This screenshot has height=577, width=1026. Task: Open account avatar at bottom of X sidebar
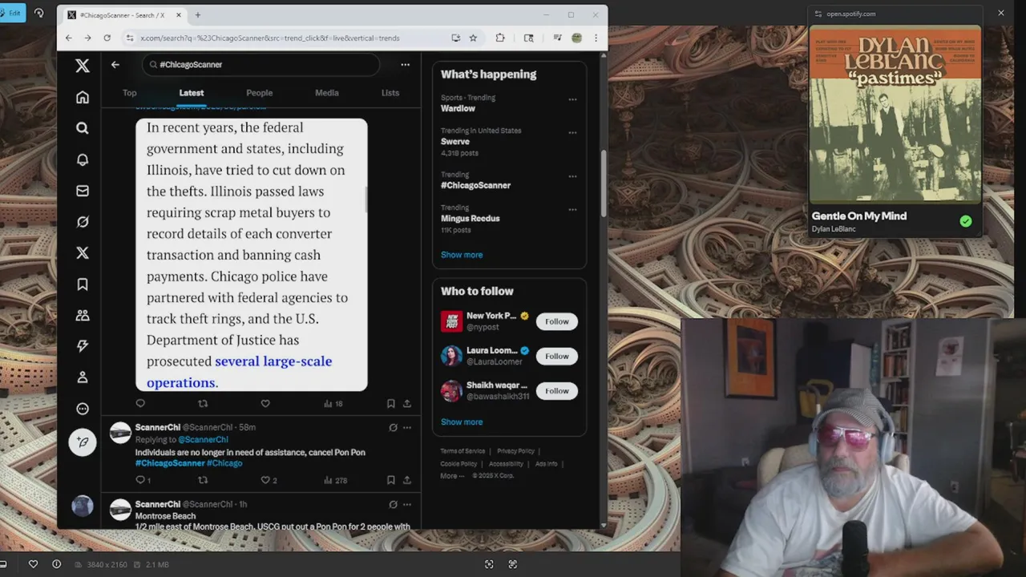(83, 506)
